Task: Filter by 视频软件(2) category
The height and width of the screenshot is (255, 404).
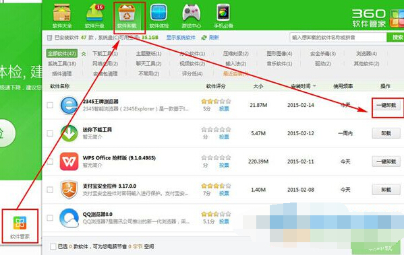Action: (192, 63)
